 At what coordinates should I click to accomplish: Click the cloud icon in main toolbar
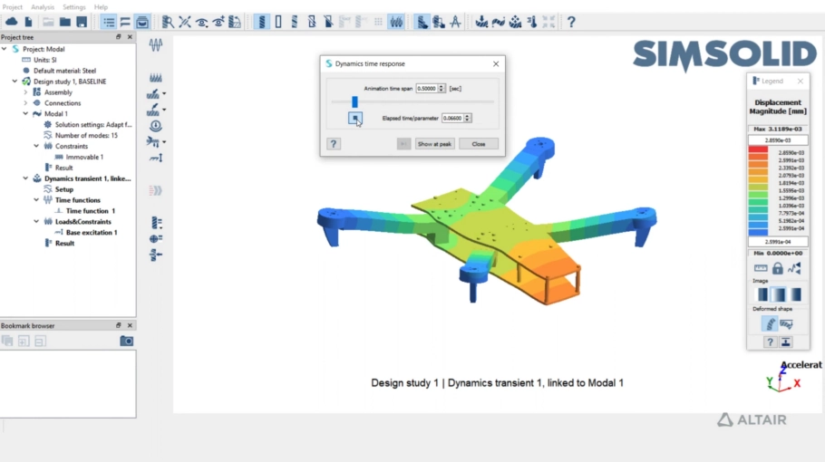tap(12, 22)
